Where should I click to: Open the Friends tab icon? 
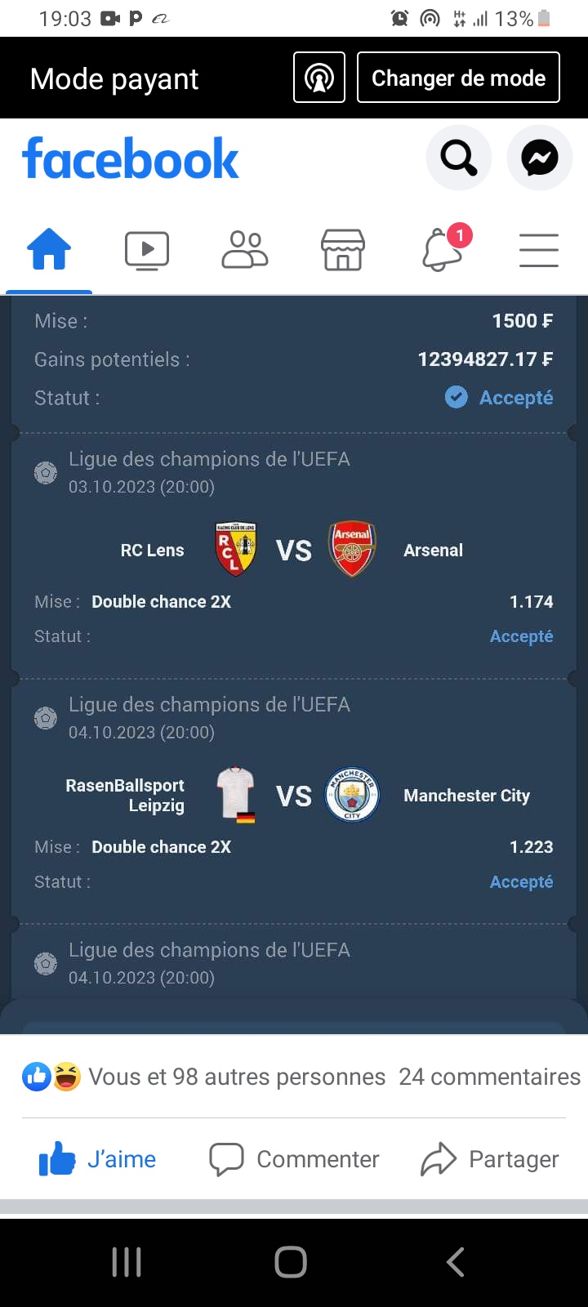coord(245,250)
